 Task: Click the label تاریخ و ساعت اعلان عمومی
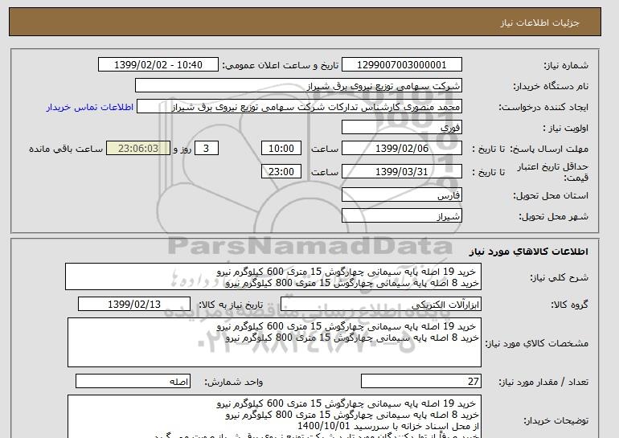coord(281,65)
